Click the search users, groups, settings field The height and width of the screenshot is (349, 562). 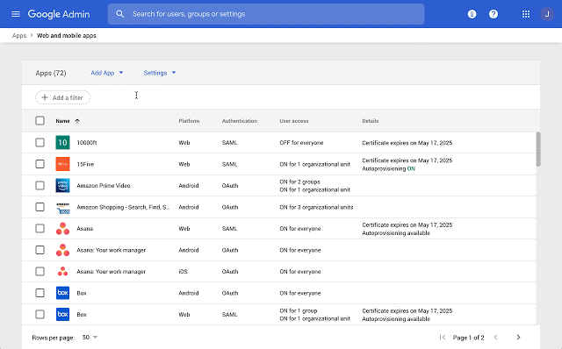tap(266, 14)
